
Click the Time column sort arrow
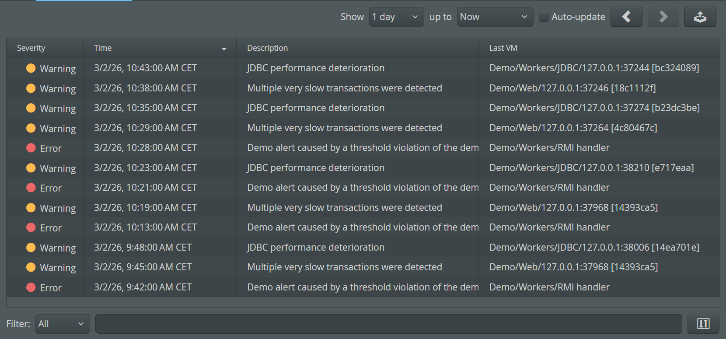tap(224, 49)
